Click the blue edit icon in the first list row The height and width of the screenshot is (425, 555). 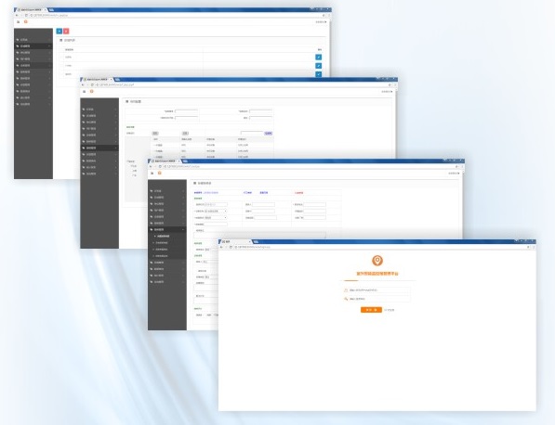[319, 57]
